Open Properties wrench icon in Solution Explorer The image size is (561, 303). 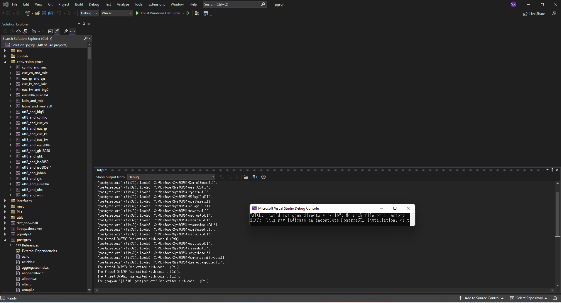pos(66,31)
